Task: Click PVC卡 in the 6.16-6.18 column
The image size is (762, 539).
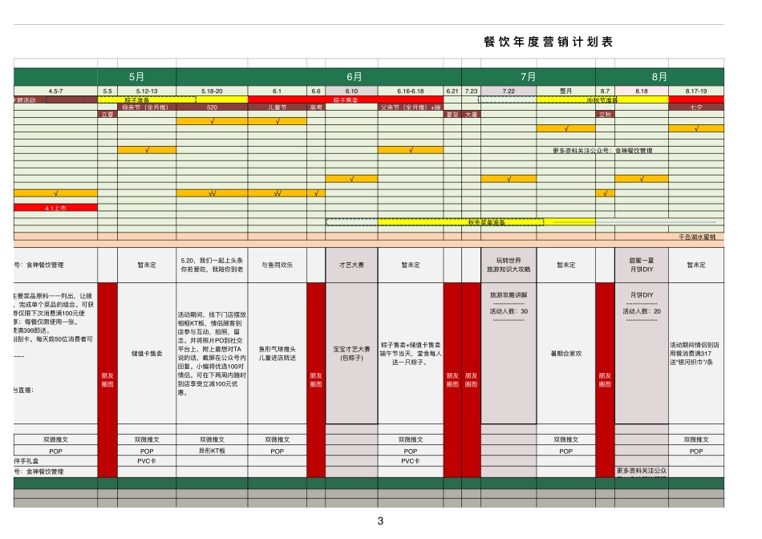Action: click(x=410, y=460)
